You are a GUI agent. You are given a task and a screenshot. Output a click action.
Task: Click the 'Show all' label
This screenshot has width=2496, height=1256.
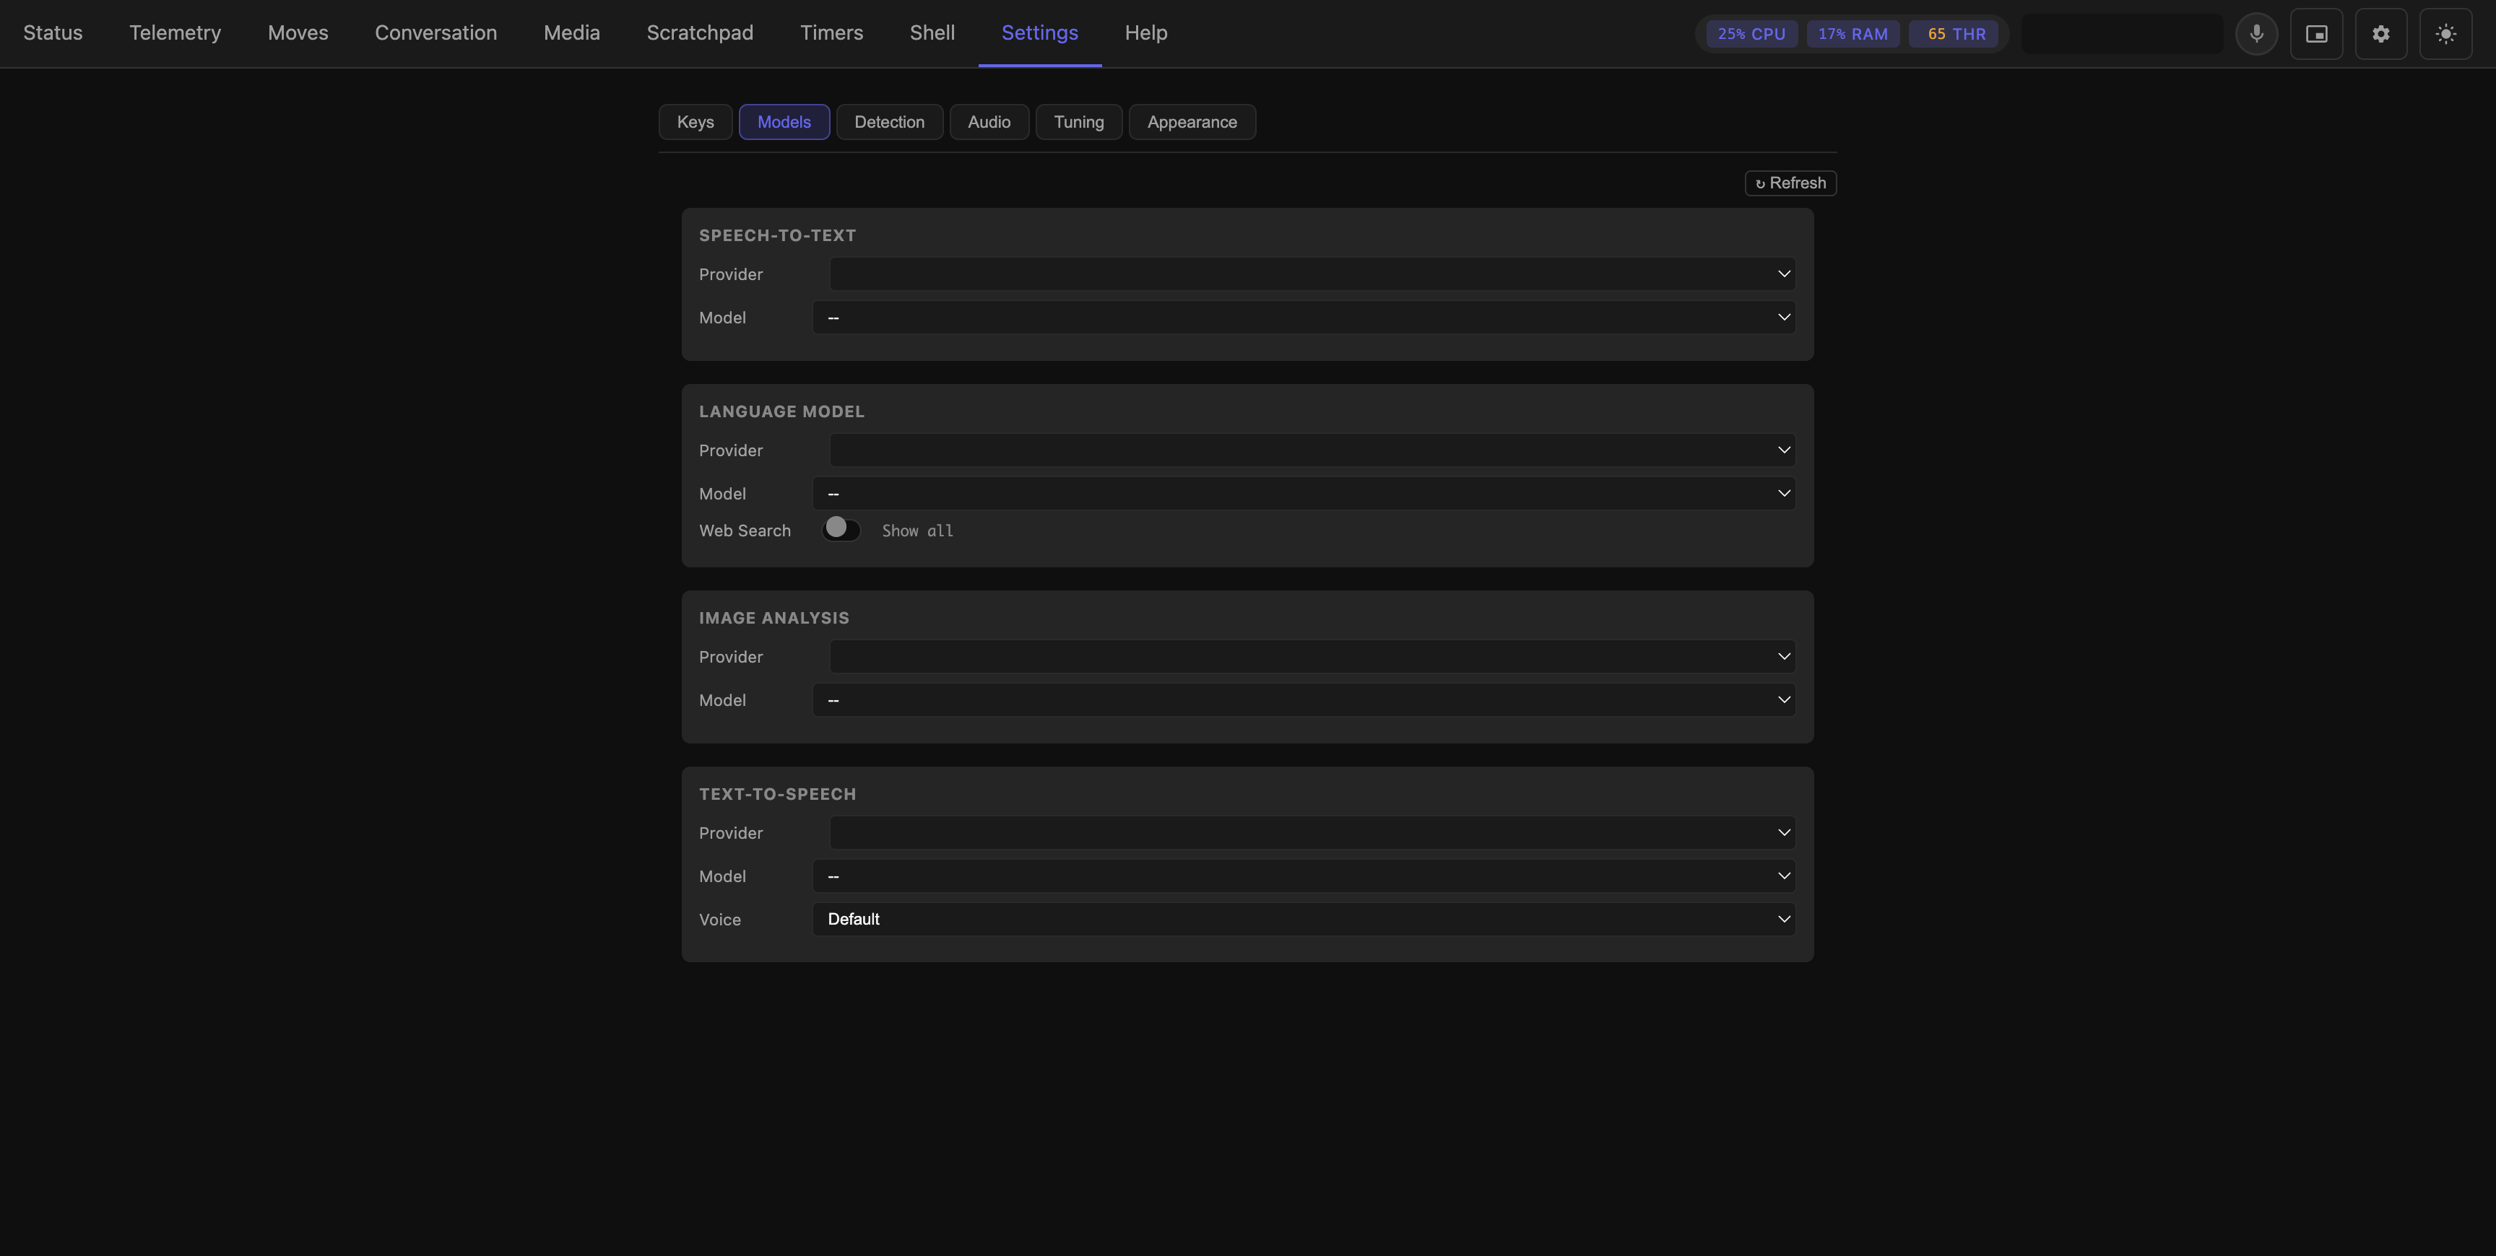pyautogui.click(x=918, y=531)
